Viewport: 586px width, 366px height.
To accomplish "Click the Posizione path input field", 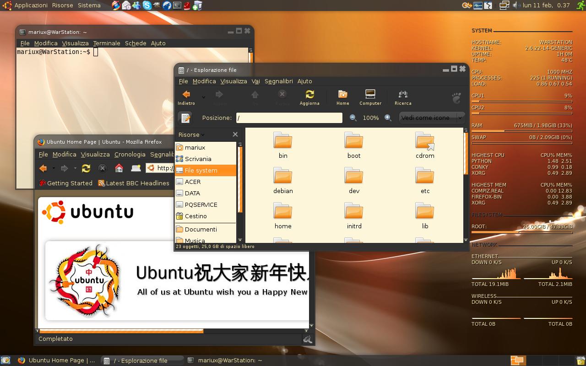I will pyautogui.click(x=289, y=118).
